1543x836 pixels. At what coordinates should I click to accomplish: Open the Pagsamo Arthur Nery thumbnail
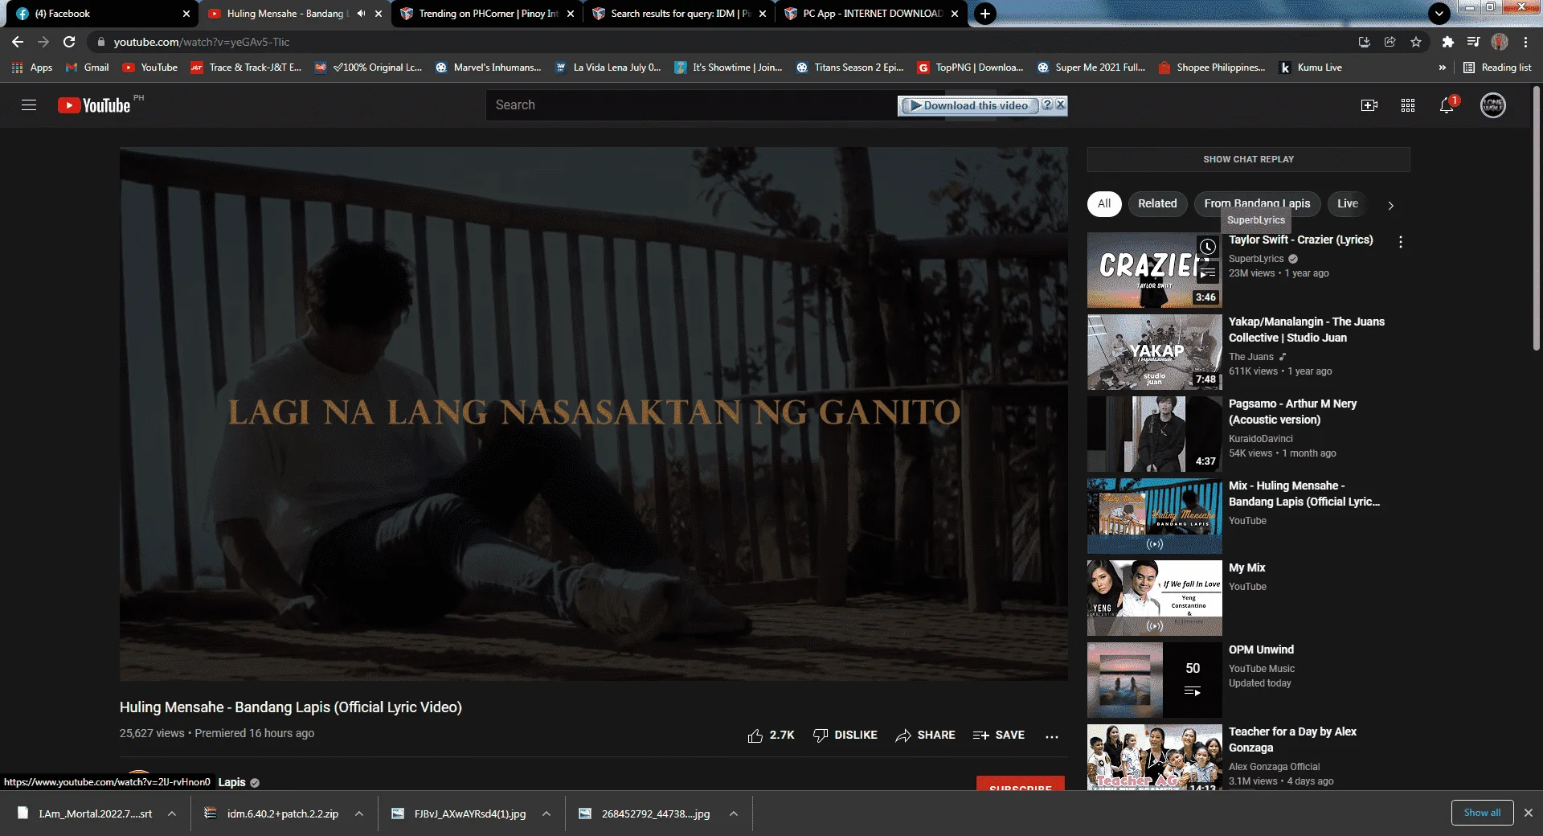pos(1154,434)
